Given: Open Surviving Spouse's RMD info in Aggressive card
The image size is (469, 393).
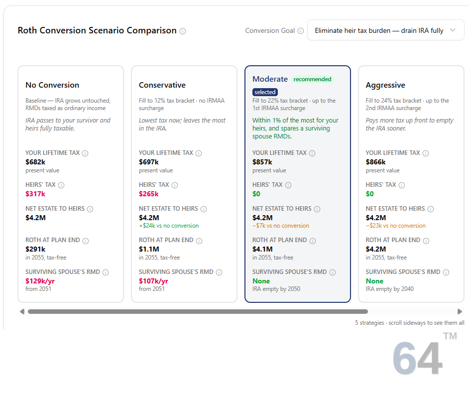Looking at the screenshot, I should (x=446, y=272).
